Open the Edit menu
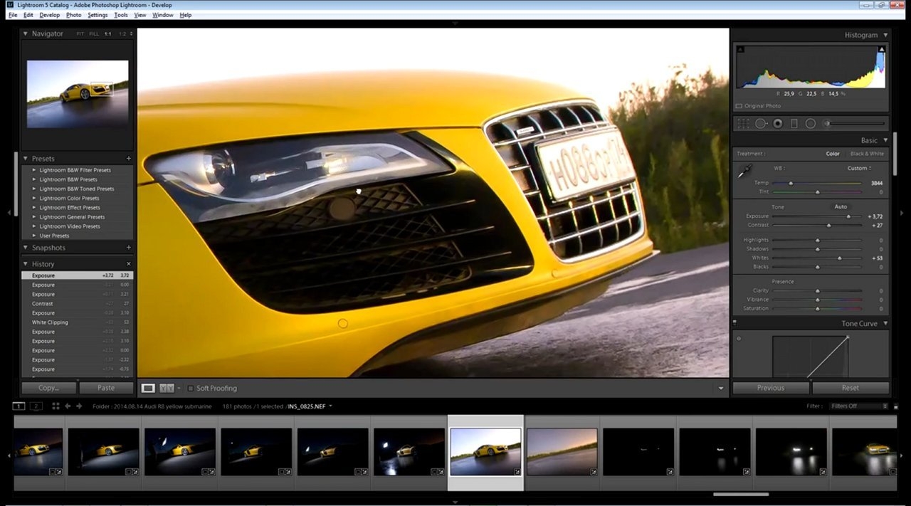 click(x=28, y=15)
